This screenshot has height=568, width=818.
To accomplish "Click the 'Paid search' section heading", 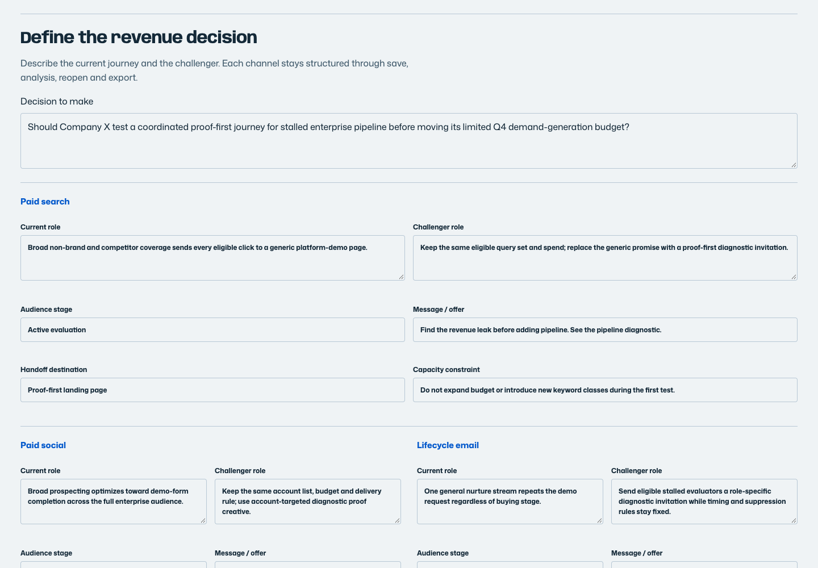I will click(45, 202).
